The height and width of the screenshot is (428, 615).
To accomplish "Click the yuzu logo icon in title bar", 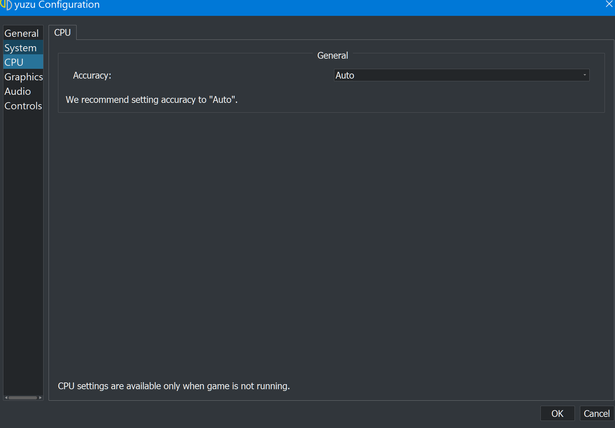I will point(6,5).
